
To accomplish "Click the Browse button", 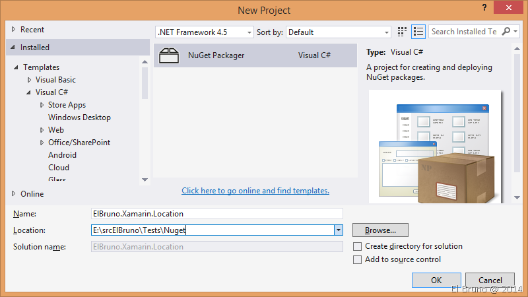I will click(380, 230).
